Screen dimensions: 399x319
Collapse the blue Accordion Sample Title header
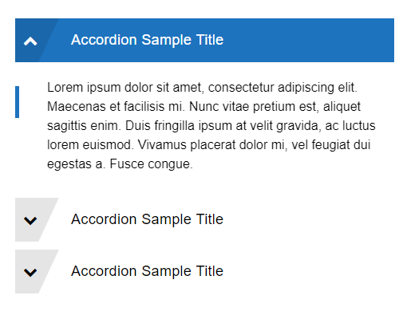pos(204,40)
